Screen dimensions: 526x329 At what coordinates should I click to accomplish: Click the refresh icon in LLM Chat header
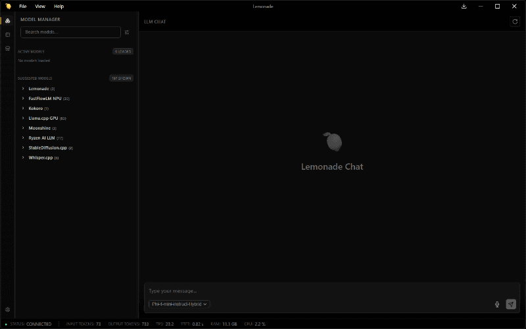[515, 22]
